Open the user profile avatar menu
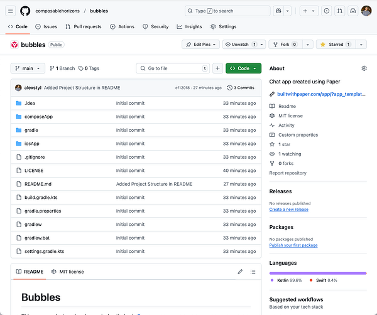 (366, 11)
